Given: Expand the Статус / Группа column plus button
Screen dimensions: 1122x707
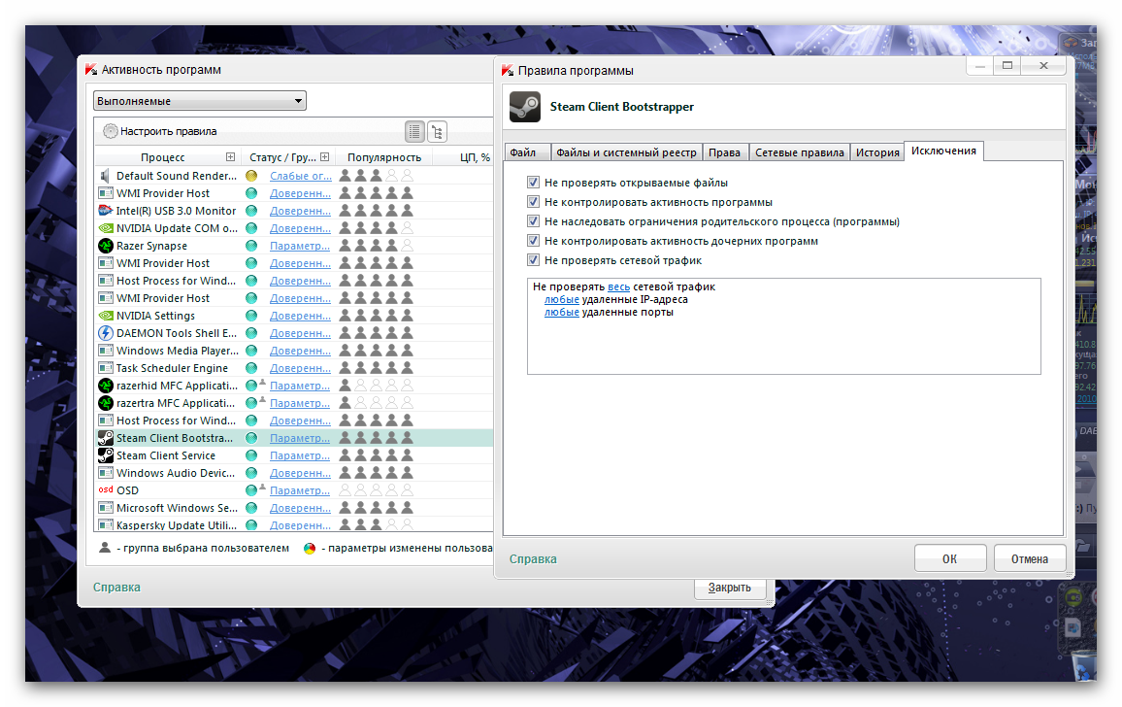Looking at the screenshot, I should click(x=324, y=157).
